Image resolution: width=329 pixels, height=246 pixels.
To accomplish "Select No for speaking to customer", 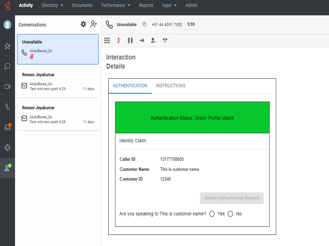I will click(230, 214).
